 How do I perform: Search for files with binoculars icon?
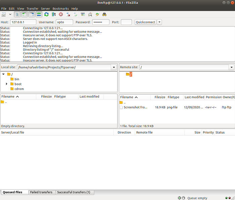104,14
